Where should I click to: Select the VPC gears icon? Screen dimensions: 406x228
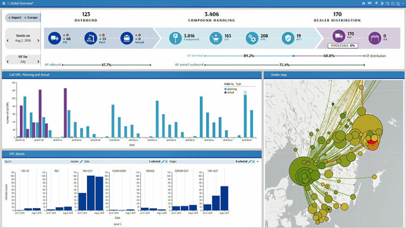tap(252, 39)
